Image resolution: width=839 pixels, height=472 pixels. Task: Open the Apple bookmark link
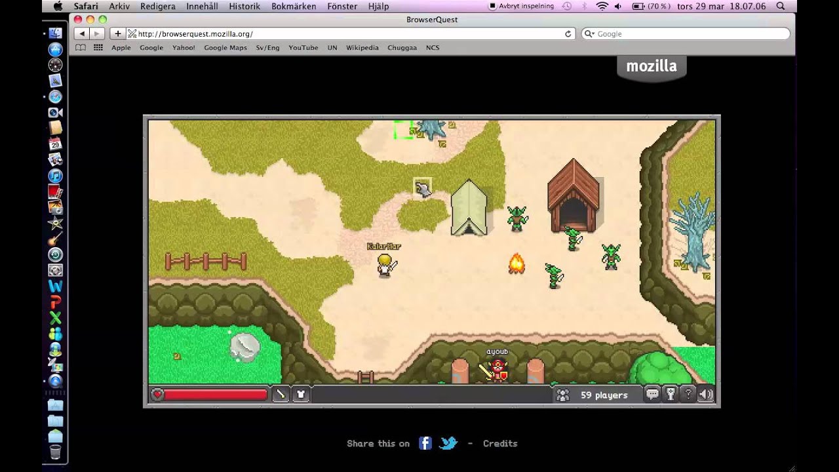coord(121,48)
